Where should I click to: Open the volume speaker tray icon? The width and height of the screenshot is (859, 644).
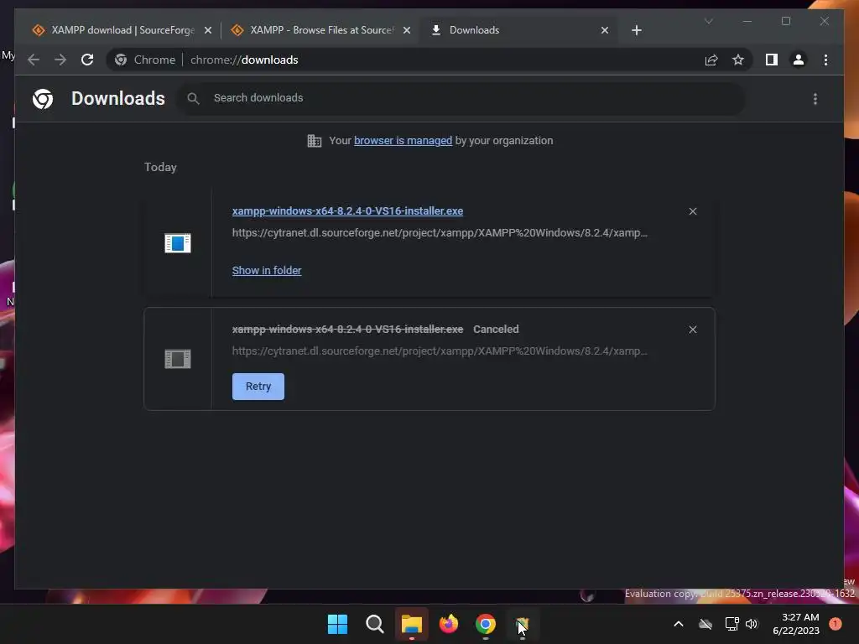[x=752, y=624]
